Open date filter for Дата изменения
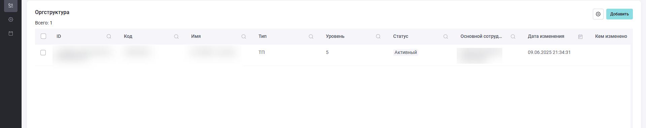 580,37
